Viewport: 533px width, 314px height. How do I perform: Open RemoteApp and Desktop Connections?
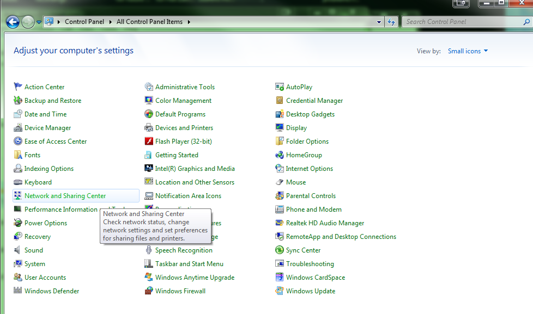pyautogui.click(x=341, y=237)
